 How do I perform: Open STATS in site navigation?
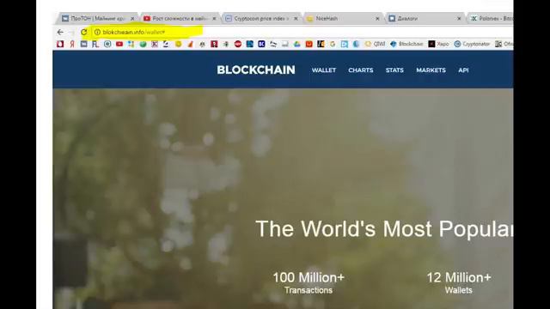pos(394,70)
